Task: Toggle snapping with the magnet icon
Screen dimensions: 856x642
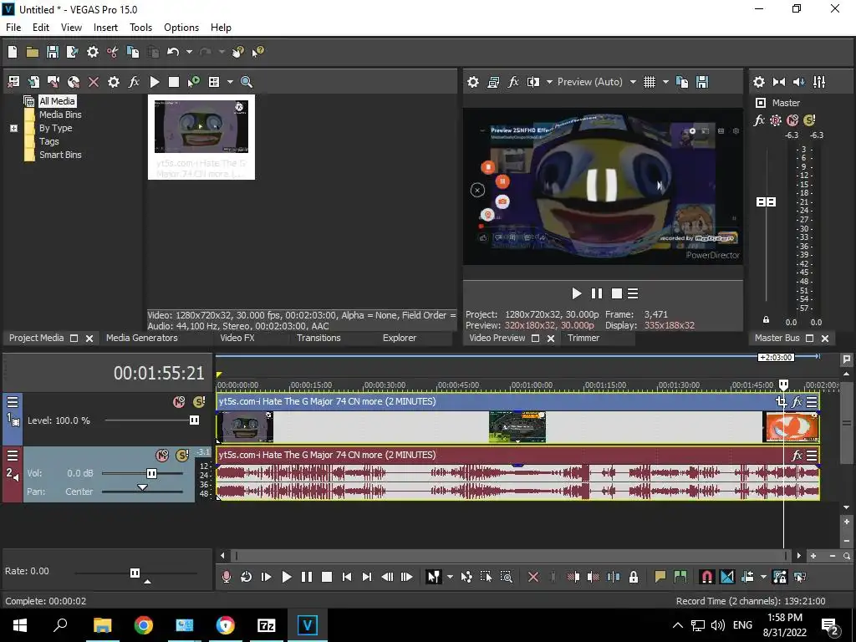Action: (x=706, y=577)
